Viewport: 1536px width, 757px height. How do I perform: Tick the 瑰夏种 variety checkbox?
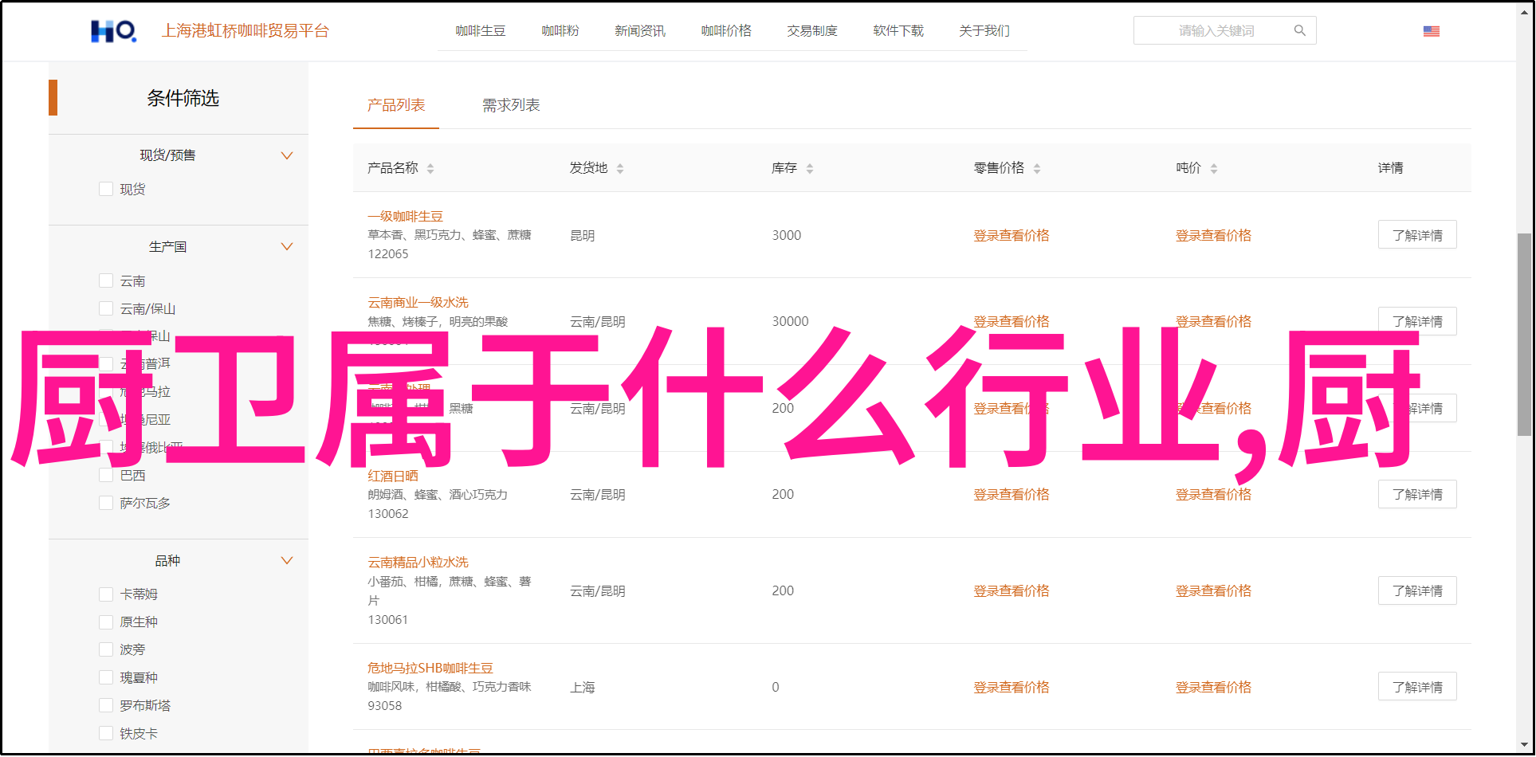(x=106, y=677)
